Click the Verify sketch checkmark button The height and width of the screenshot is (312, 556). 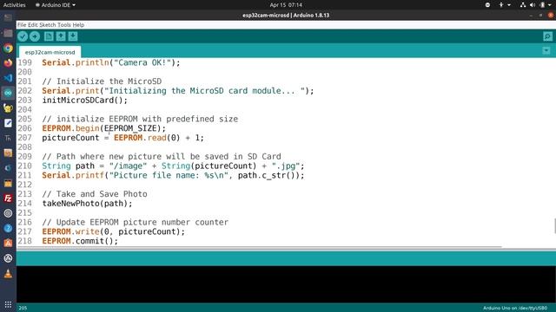click(23, 36)
